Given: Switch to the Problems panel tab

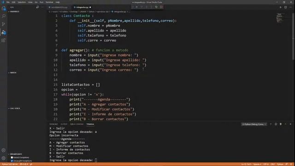Looking at the screenshot, I should click(x=53, y=124).
